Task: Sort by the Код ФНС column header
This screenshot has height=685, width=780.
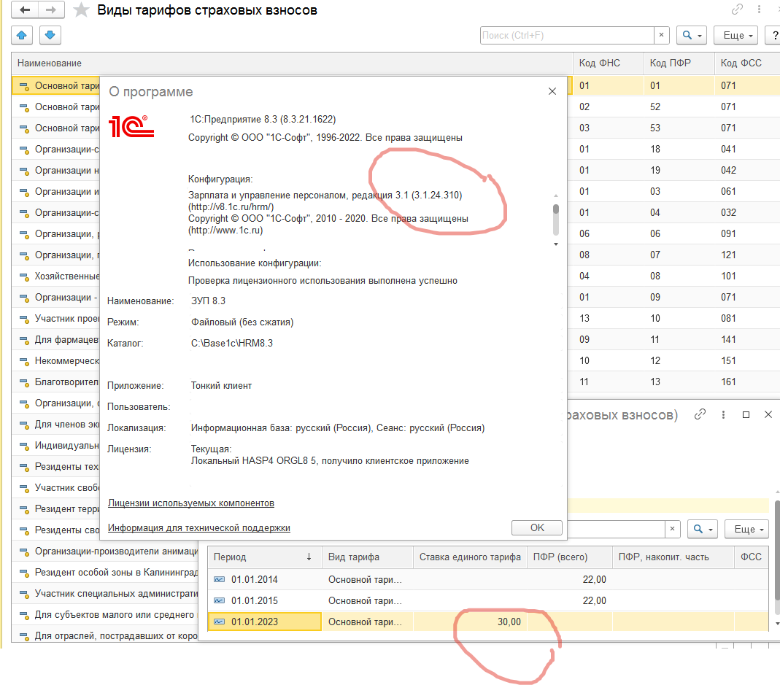Action: [x=609, y=63]
